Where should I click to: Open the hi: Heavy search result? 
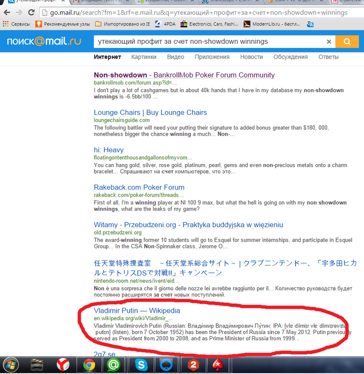[109, 150]
